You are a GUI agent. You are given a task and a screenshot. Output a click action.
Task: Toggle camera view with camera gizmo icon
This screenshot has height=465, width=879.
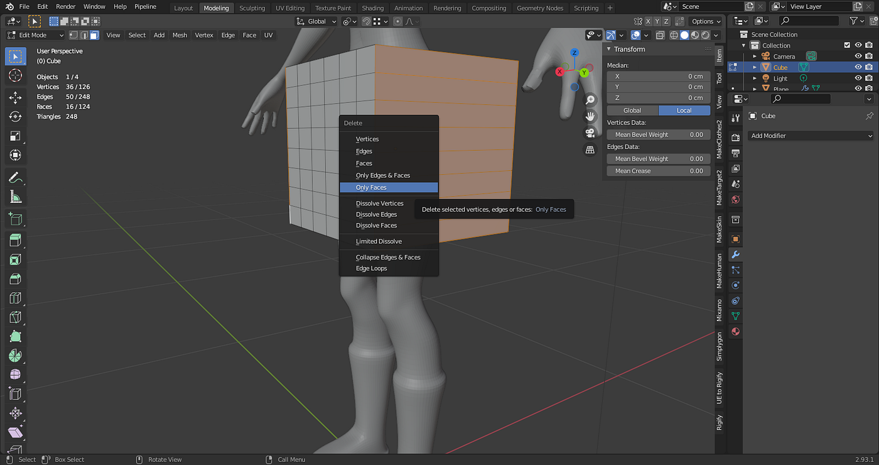tap(590, 133)
